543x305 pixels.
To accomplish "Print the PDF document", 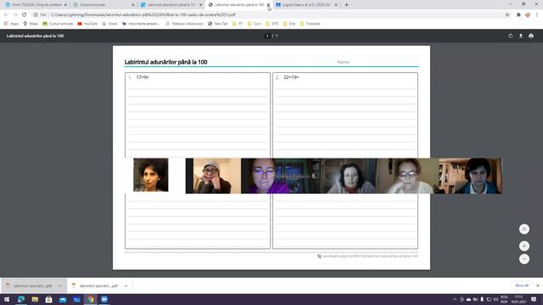I will click(531, 36).
